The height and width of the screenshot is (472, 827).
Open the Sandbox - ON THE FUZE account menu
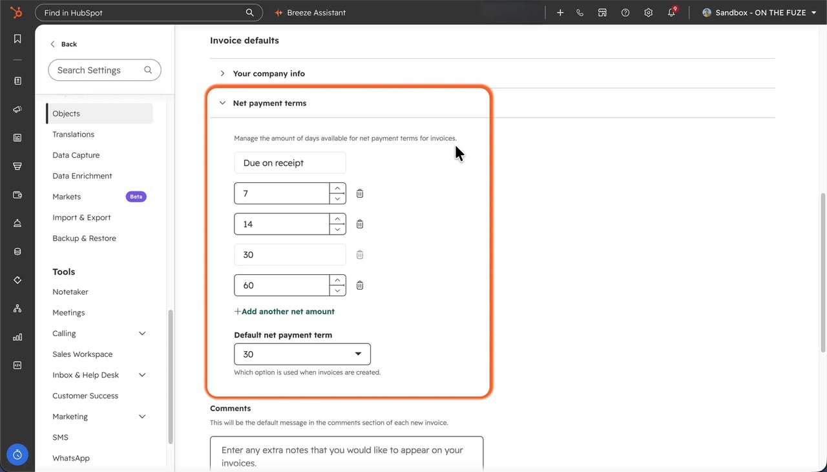pos(759,12)
